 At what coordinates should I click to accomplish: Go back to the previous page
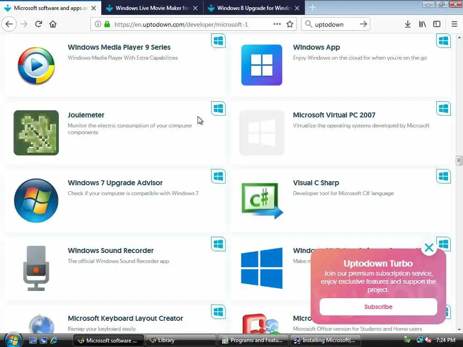click(9, 24)
